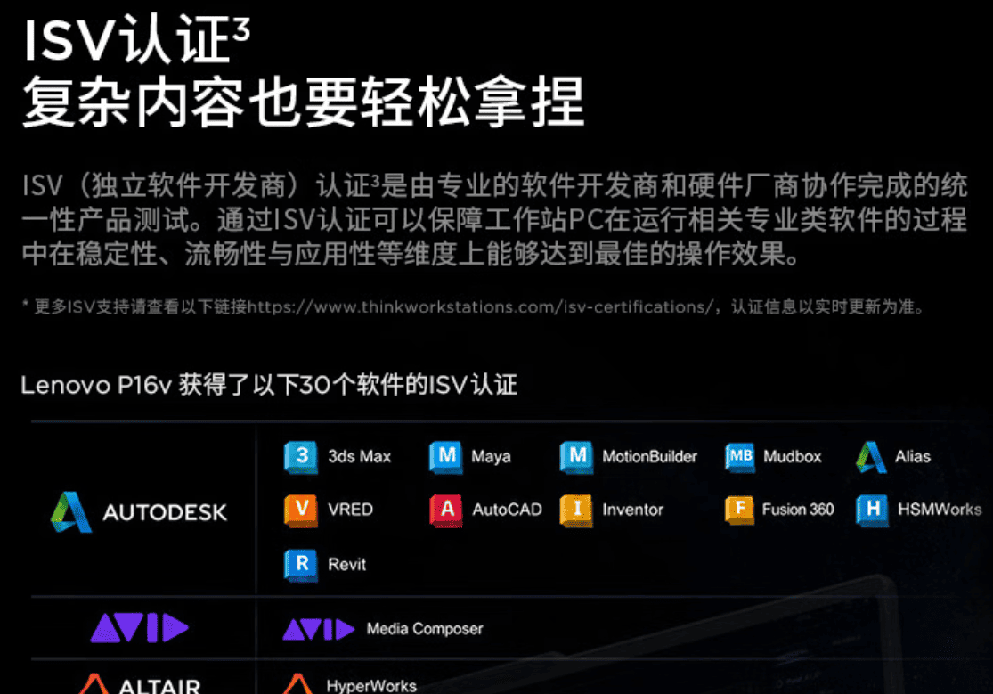Click the Fusion 360 label
This screenshot has width=993, height=694.
coord(798,510)
